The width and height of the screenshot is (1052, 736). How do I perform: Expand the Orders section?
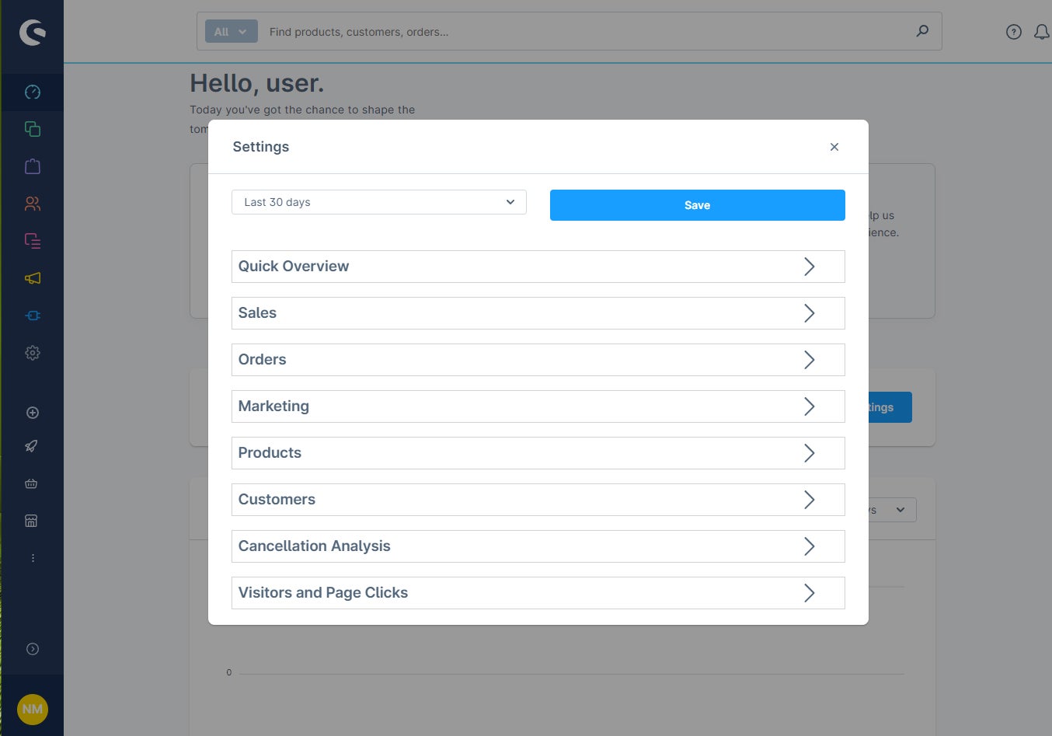538,360
